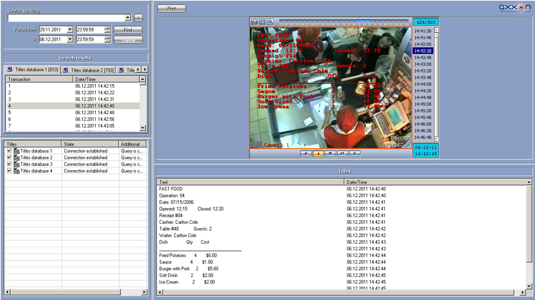This screenshot has height=300, width=535.
Task: Uncheck the Titles database 1 checkbox
Action: [x=9, y=151]
